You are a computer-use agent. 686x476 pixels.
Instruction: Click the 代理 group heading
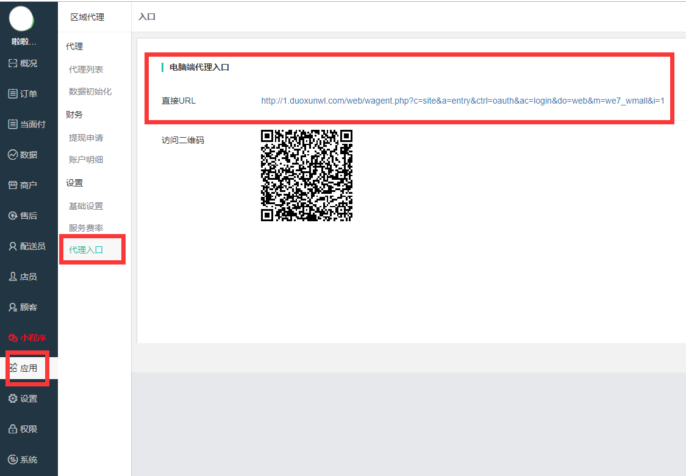click(x=74, y=46)
